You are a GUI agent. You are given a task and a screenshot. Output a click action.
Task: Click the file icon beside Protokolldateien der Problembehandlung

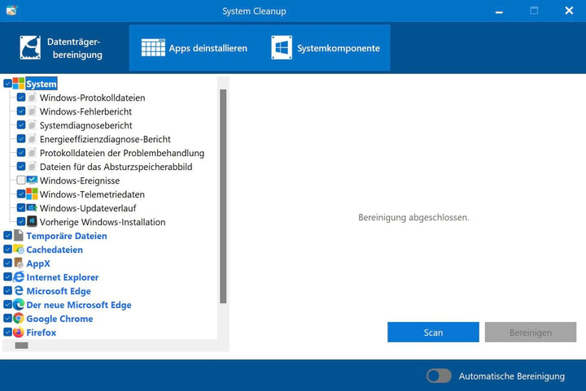[33, 153]
